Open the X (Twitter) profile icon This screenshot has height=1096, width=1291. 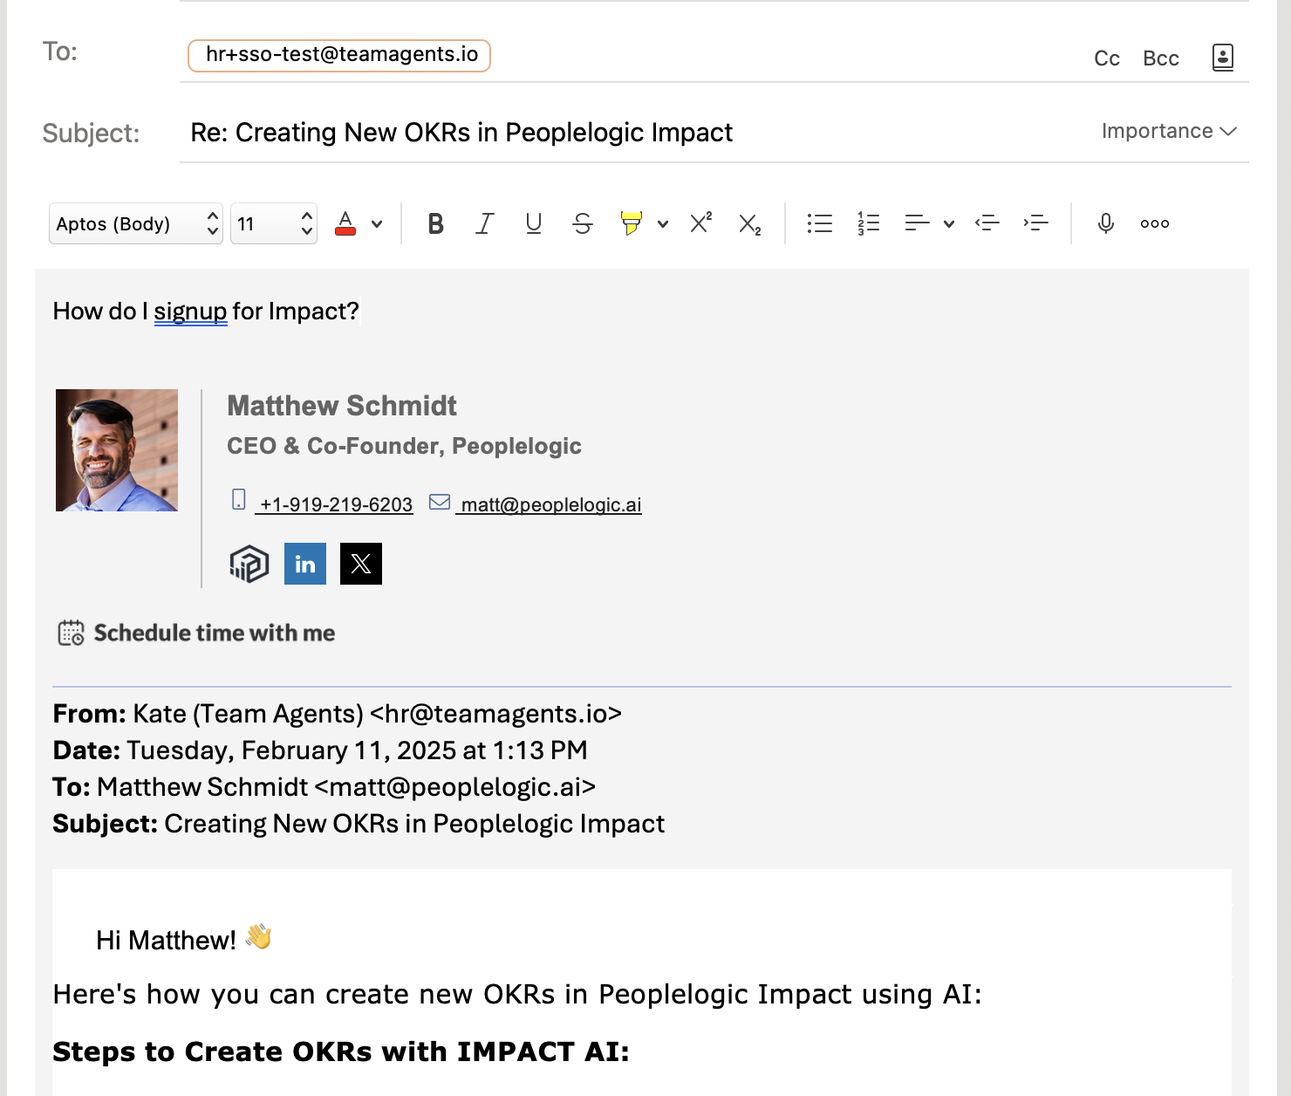click(361, 564)
